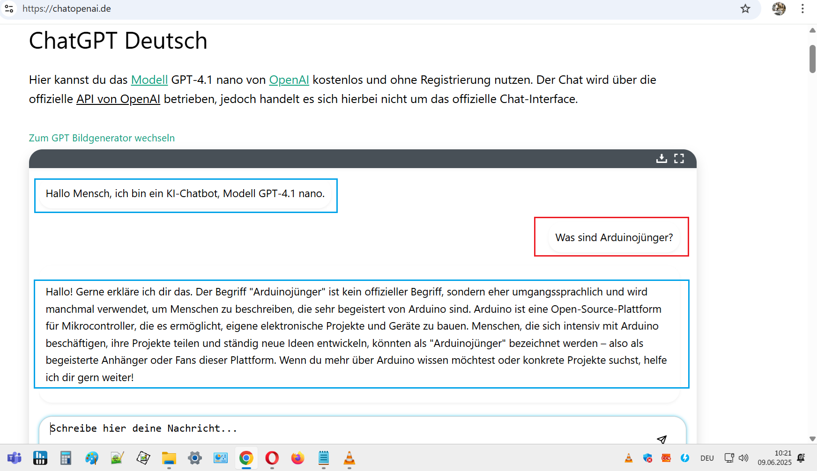This screenshot has height=471, width=817.
Task: Send the message with the paper plane icon
Action: click(x=661, y=439)
